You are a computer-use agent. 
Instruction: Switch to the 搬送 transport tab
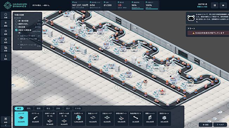(19, 108)
